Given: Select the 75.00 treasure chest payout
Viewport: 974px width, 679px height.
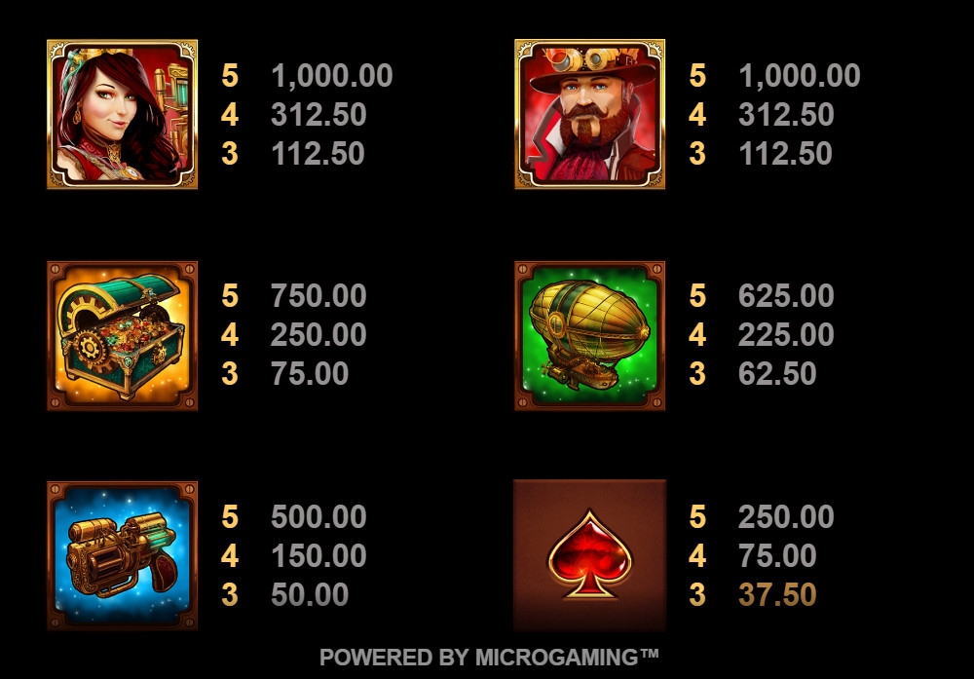Looking at the screenshot, I should (x=310, y=373).
